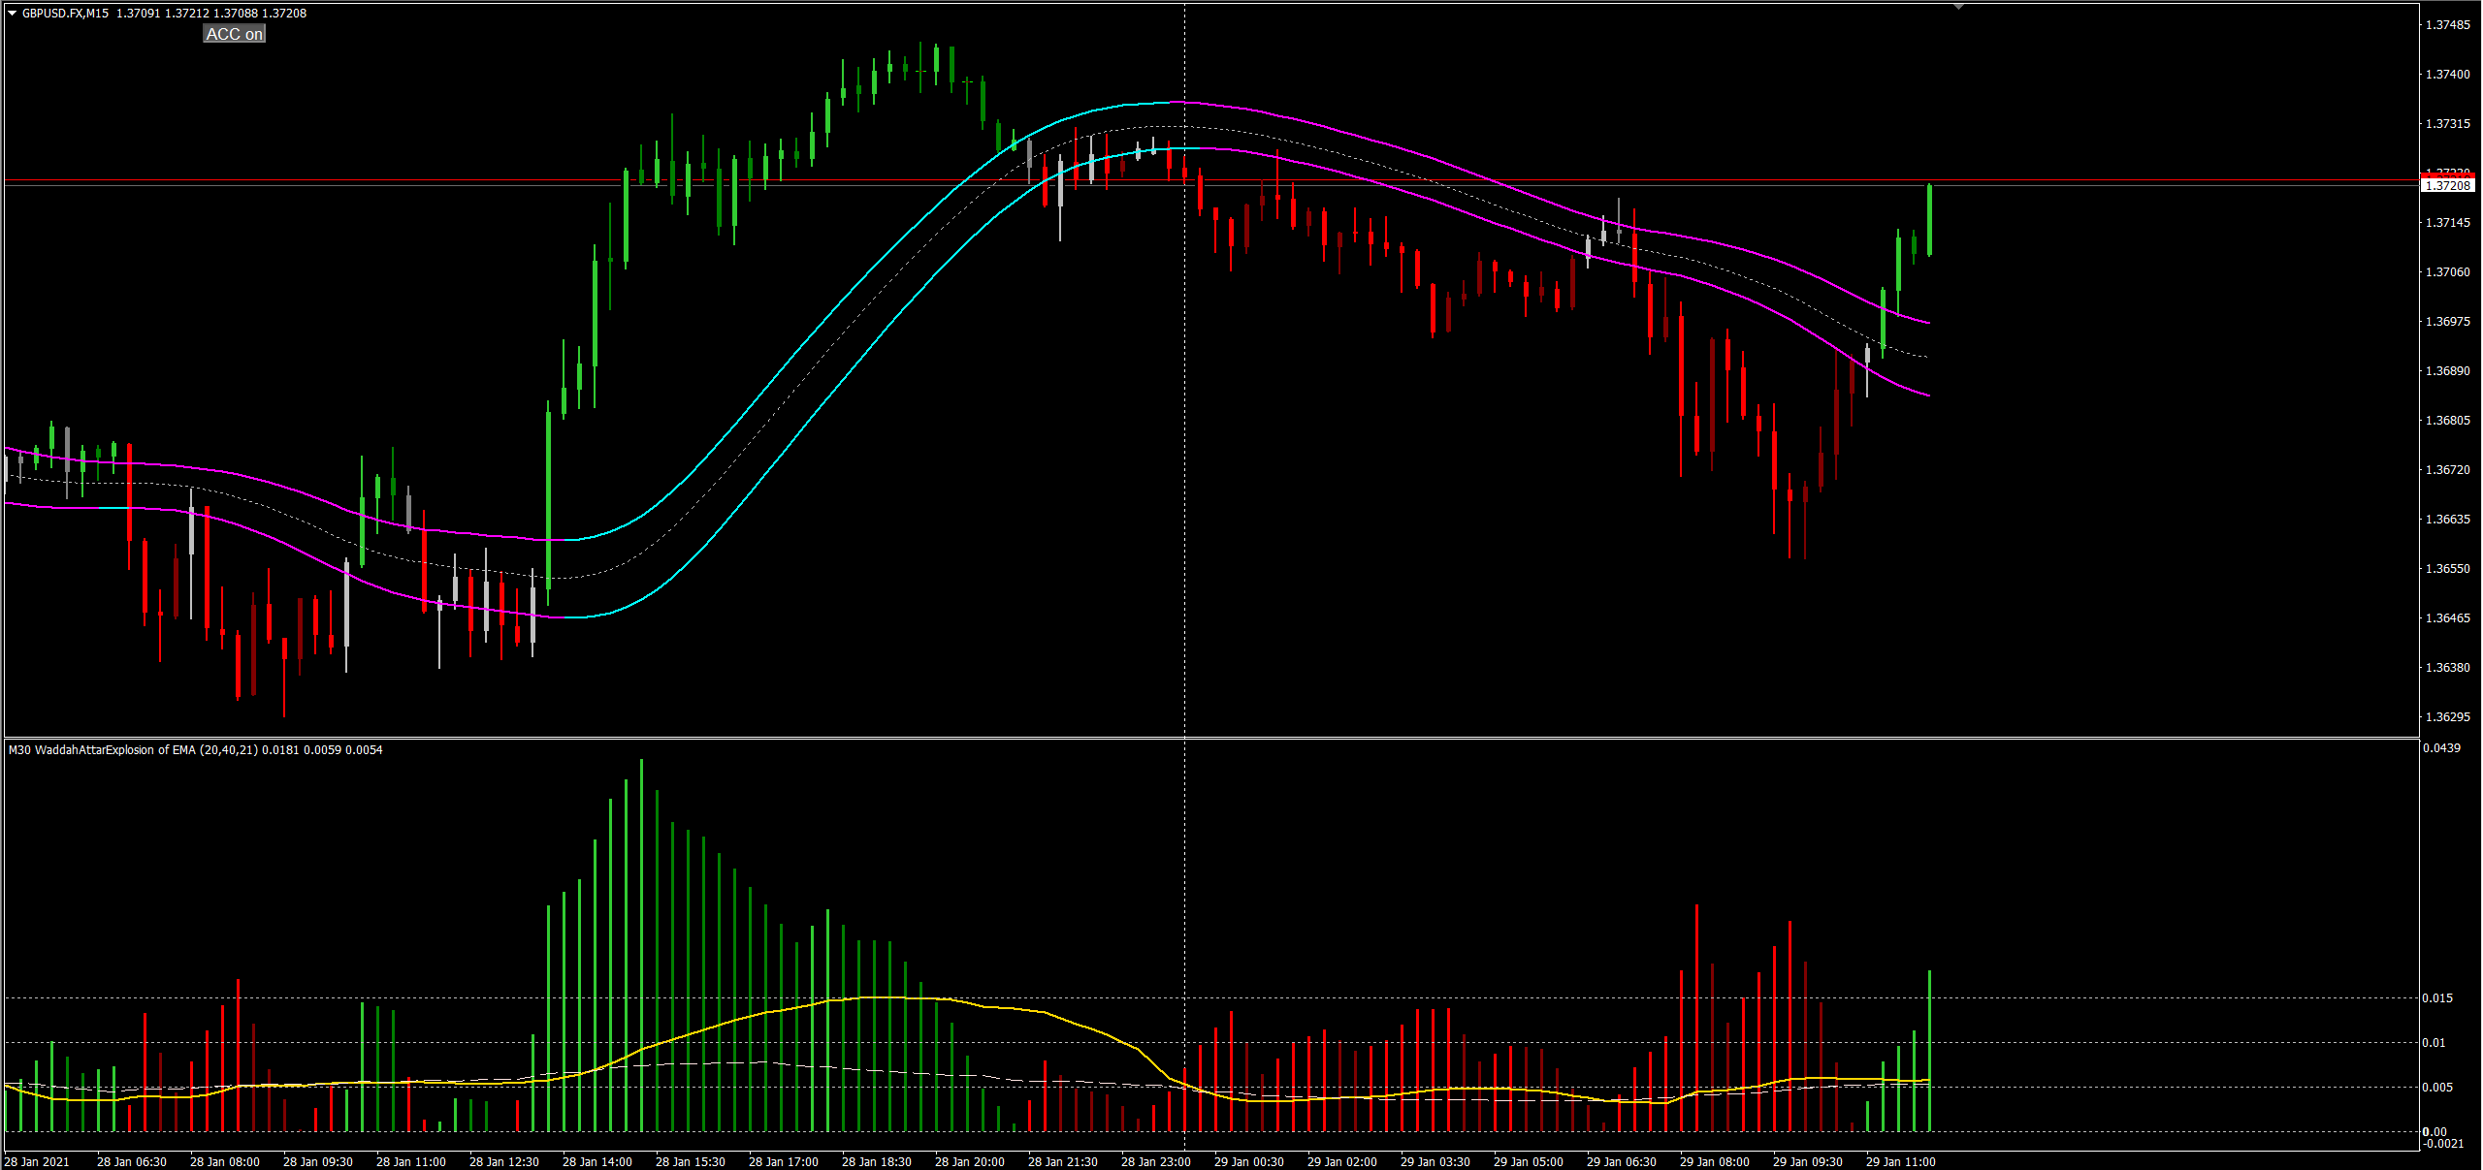Screen dimensions: 2483x1170
Task: Click the 28 Jan 23:00 time axis label
Action: pyautogui.click(x=1155, y=1161)
